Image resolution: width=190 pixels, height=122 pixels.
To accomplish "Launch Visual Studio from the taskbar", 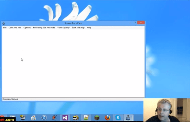I will pyautogui.click(x=65, y=118).
